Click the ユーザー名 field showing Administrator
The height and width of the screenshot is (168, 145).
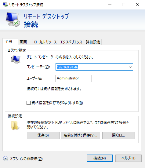click(x=74, y=79)
